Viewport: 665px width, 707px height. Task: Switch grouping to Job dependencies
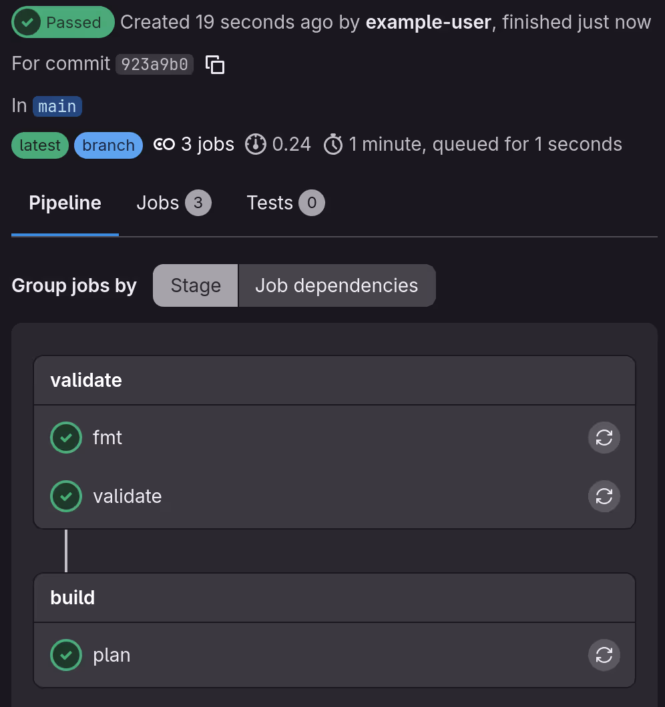click(337, 285)
